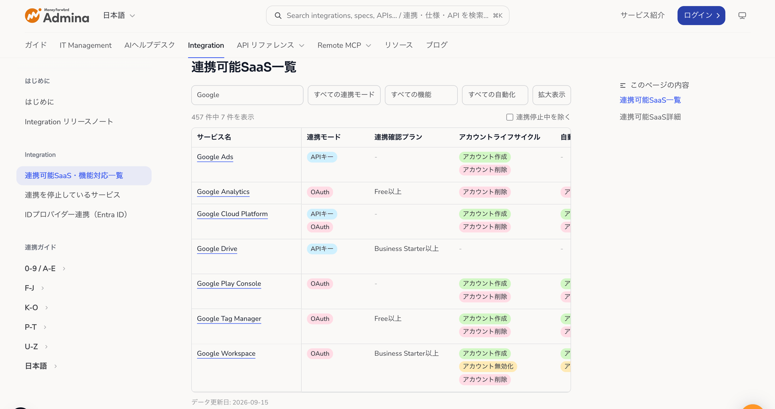Click the 連携確認プラン column header
The width and height of the screenshot is (775, 409).
click(398, 137)
